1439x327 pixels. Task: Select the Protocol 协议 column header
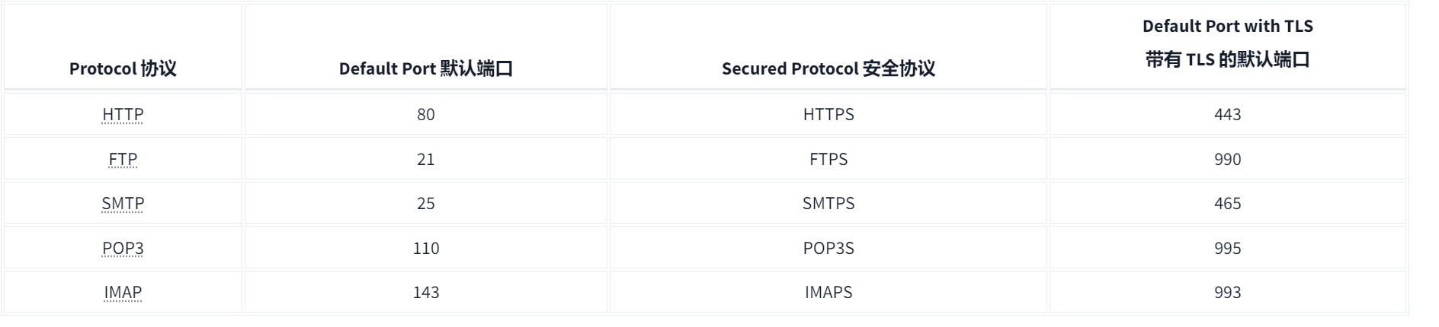[x=123, y=68]
